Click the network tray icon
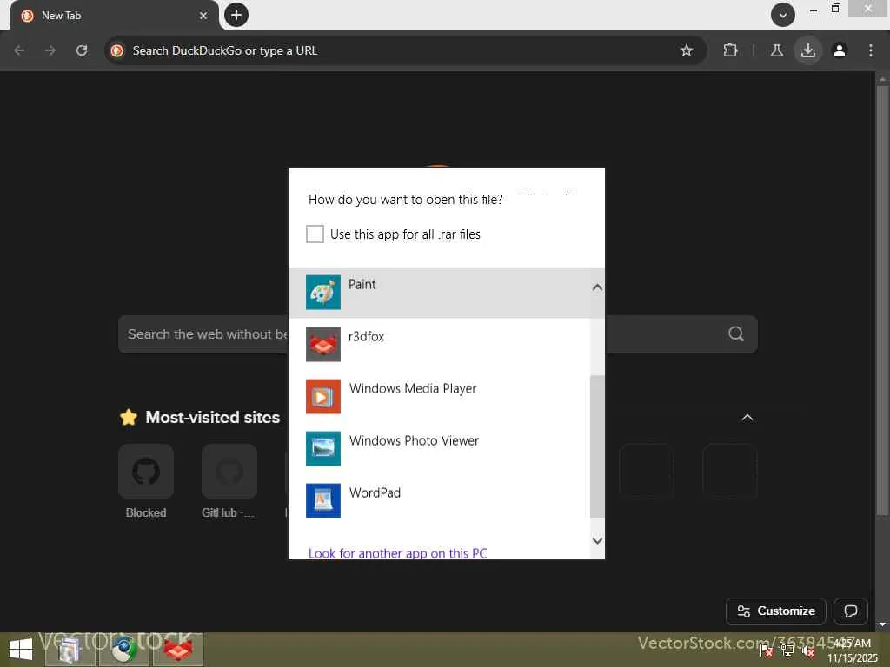This screenshot has height=667, width=890. [x=787, y=650]
